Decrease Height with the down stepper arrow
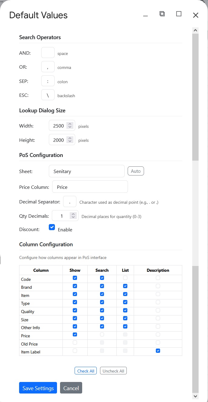 pyautogui.click(x=70, y=142)
